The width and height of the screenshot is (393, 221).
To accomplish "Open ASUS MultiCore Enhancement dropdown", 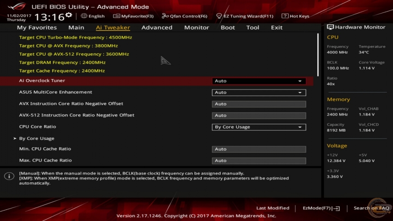I will [x=259, y=93].
